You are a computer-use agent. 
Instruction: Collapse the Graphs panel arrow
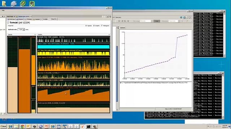[109, 35]
